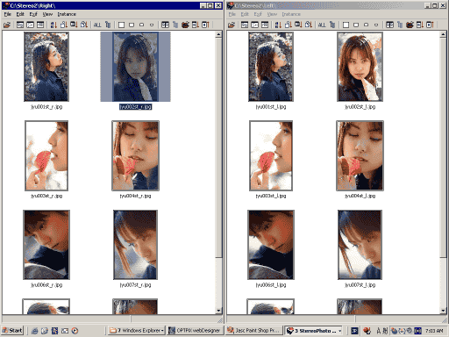The width and height of the screenshot is (449, 337).
Task: Click the side-by-side stereo view icon in Stereo2\Left toolbar
Action: tap(389, 25)
